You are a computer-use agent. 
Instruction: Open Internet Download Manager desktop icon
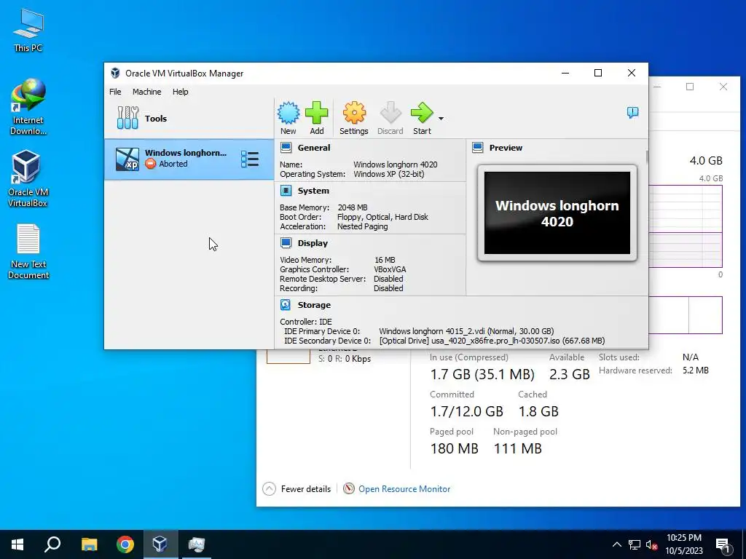[x=28, y=107]
